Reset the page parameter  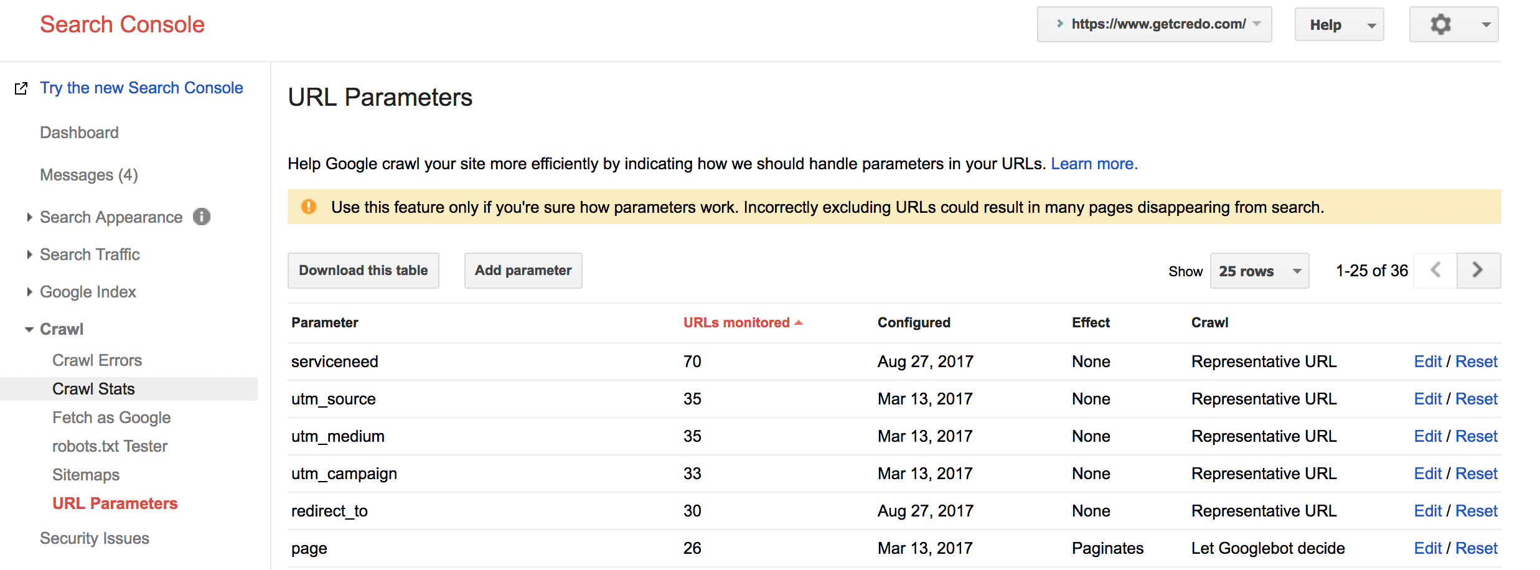point(1476,548)
